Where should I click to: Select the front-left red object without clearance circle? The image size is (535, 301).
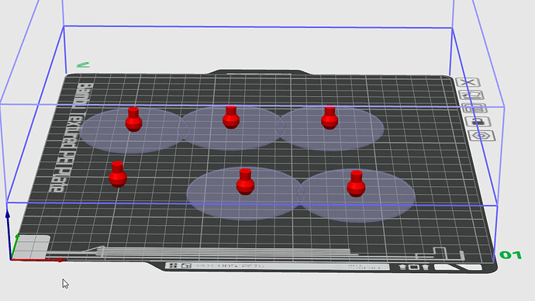click(x=118, y=175)
